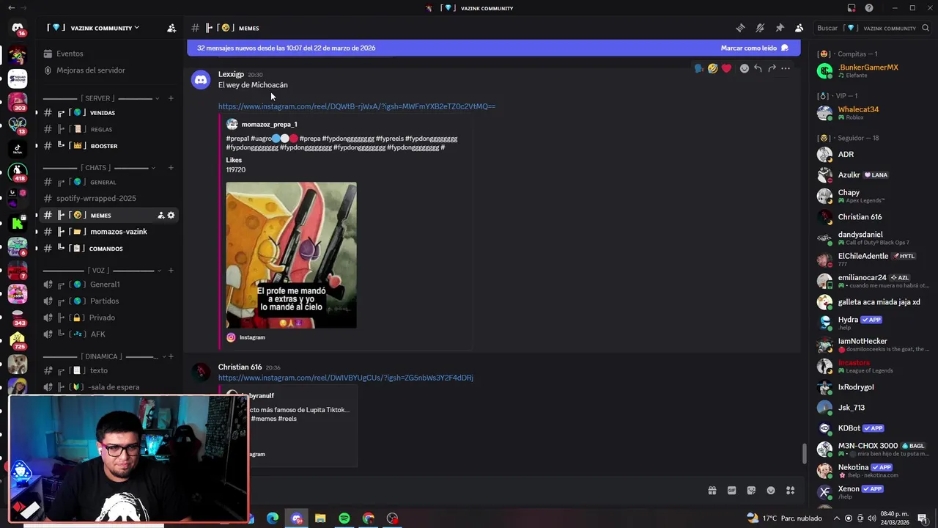Open the Squad House server icon
The height and width of the screenshot is (528, 938).
coord(18,78)
